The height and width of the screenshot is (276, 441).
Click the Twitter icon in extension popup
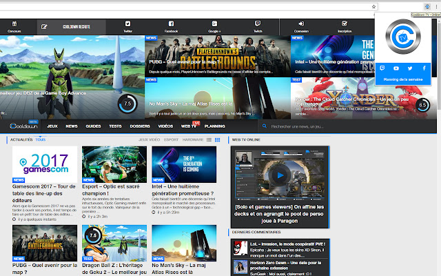(x=410, y=68)
